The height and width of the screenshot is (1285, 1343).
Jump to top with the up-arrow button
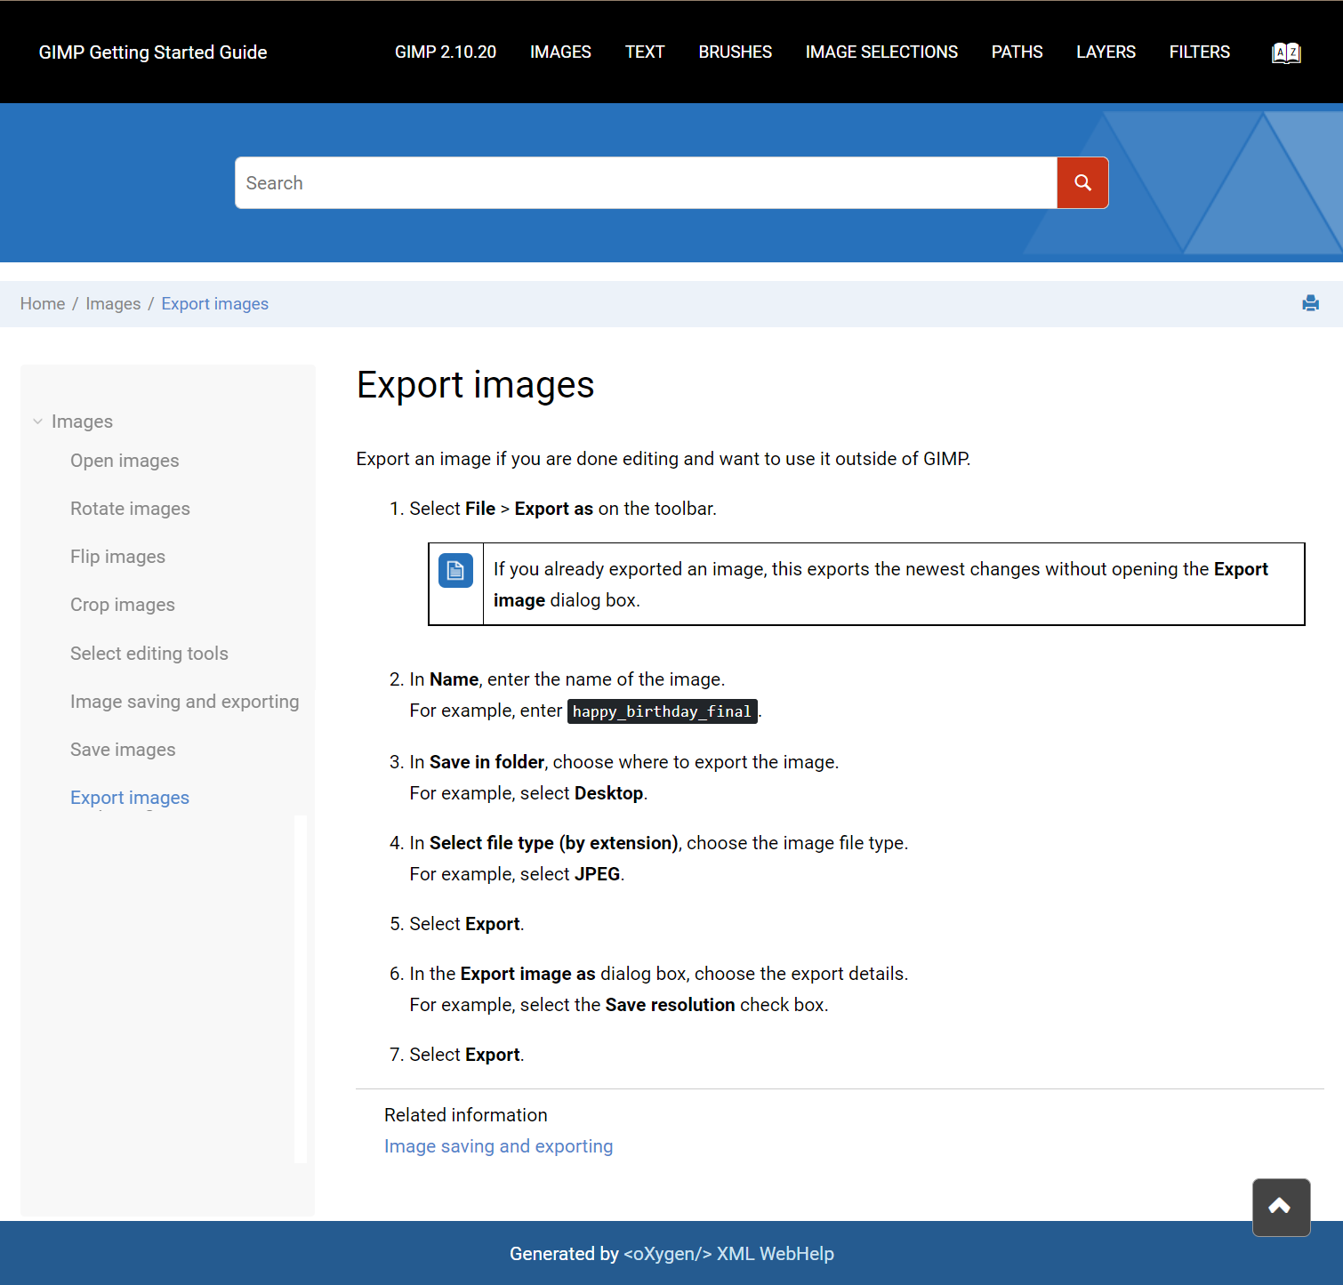pyautogui.click(x=1281, y=1207)
